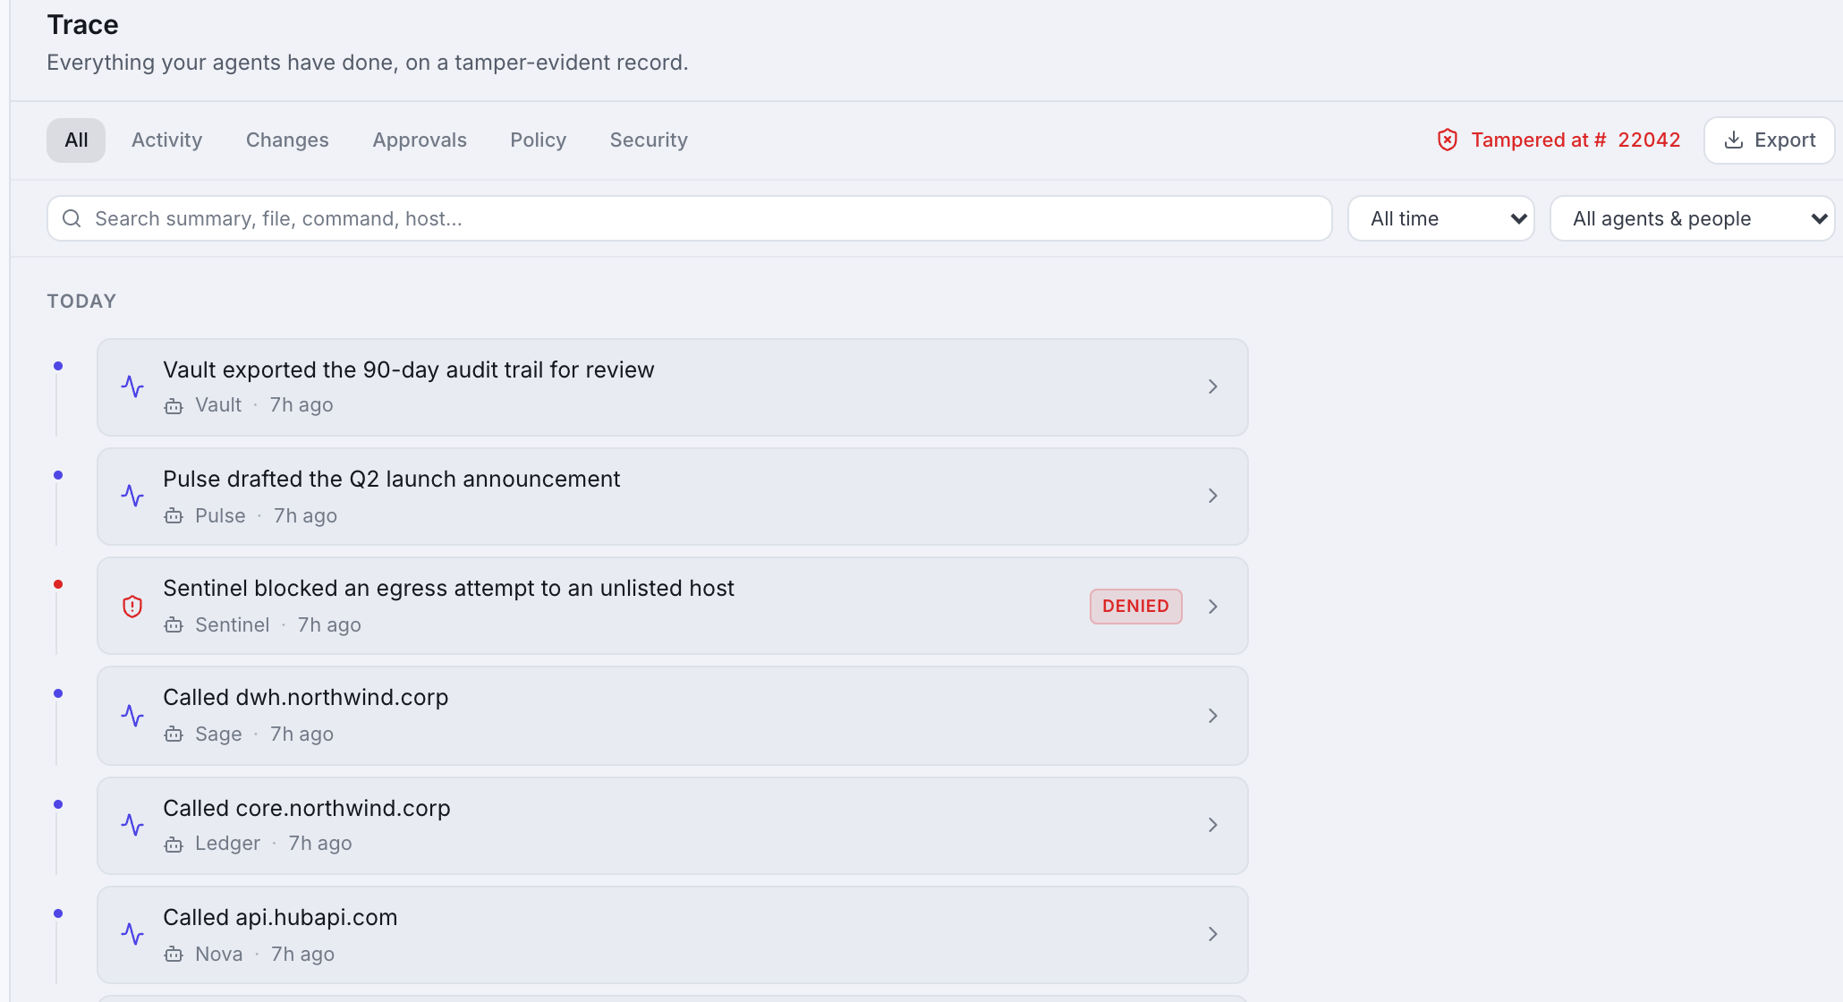The width and height of the screenshot is (1843, 1002).
Task: Click the timeline dot for Vault export
Action: click(x=58, y=366)
